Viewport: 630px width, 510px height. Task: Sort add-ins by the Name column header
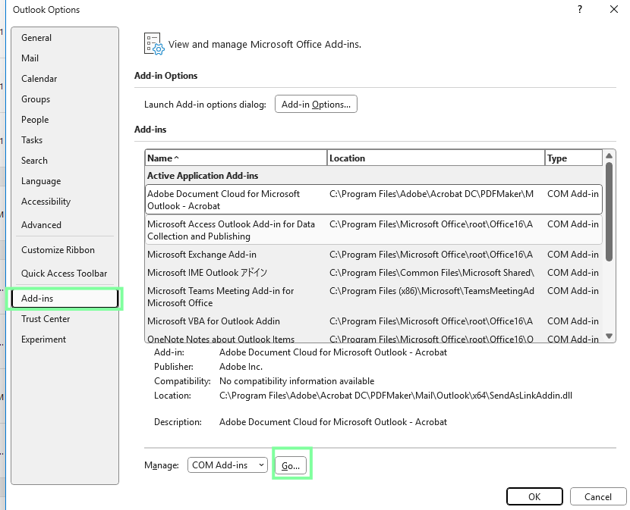pyautogui.click(x=236, y=158)
